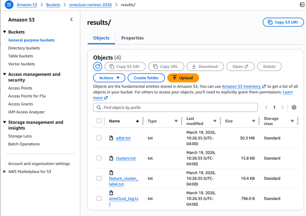Screen dimensions: 306x216
Task: Switch to the Objects tab
Action: pos(101,38)
